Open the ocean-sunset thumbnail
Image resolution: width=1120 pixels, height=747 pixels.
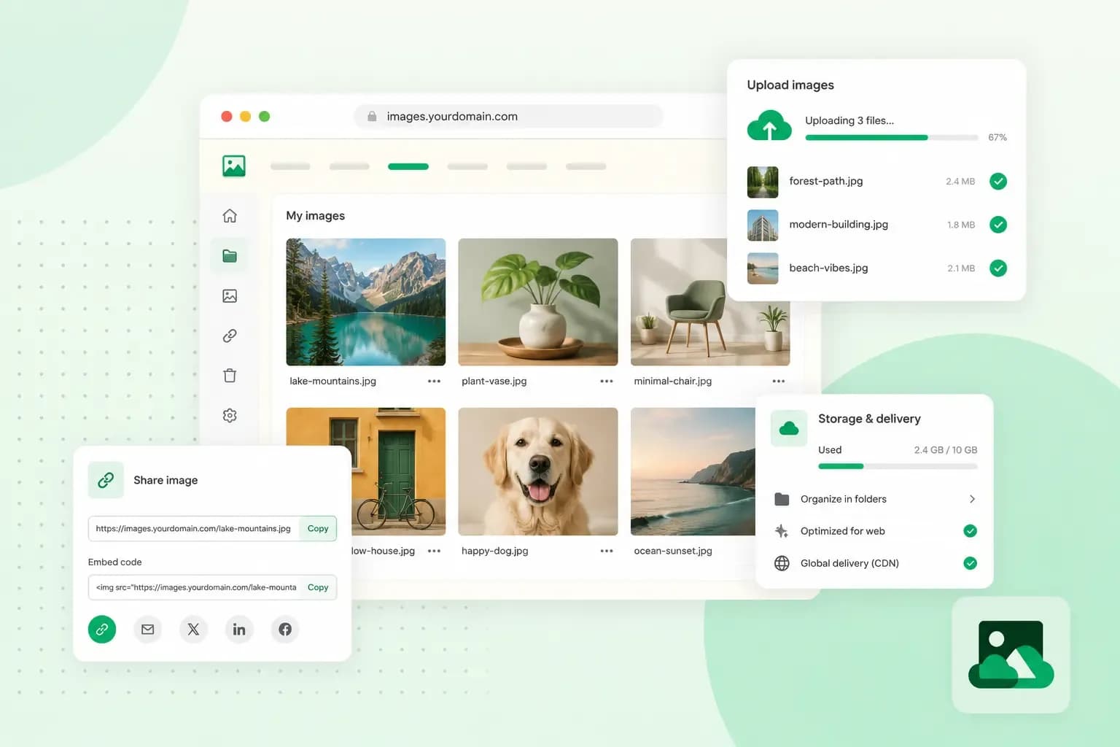point(693,471)
